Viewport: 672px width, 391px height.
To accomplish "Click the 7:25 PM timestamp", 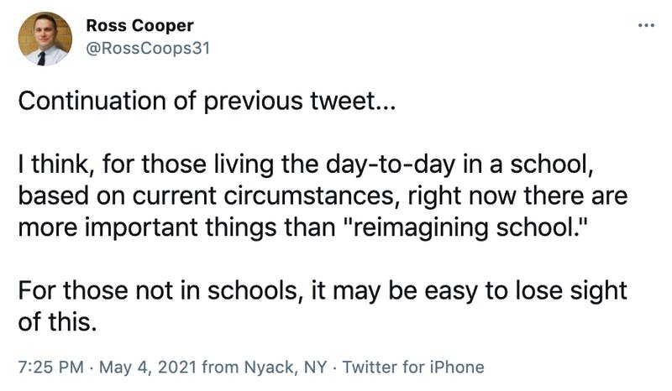I will point(51,367).
